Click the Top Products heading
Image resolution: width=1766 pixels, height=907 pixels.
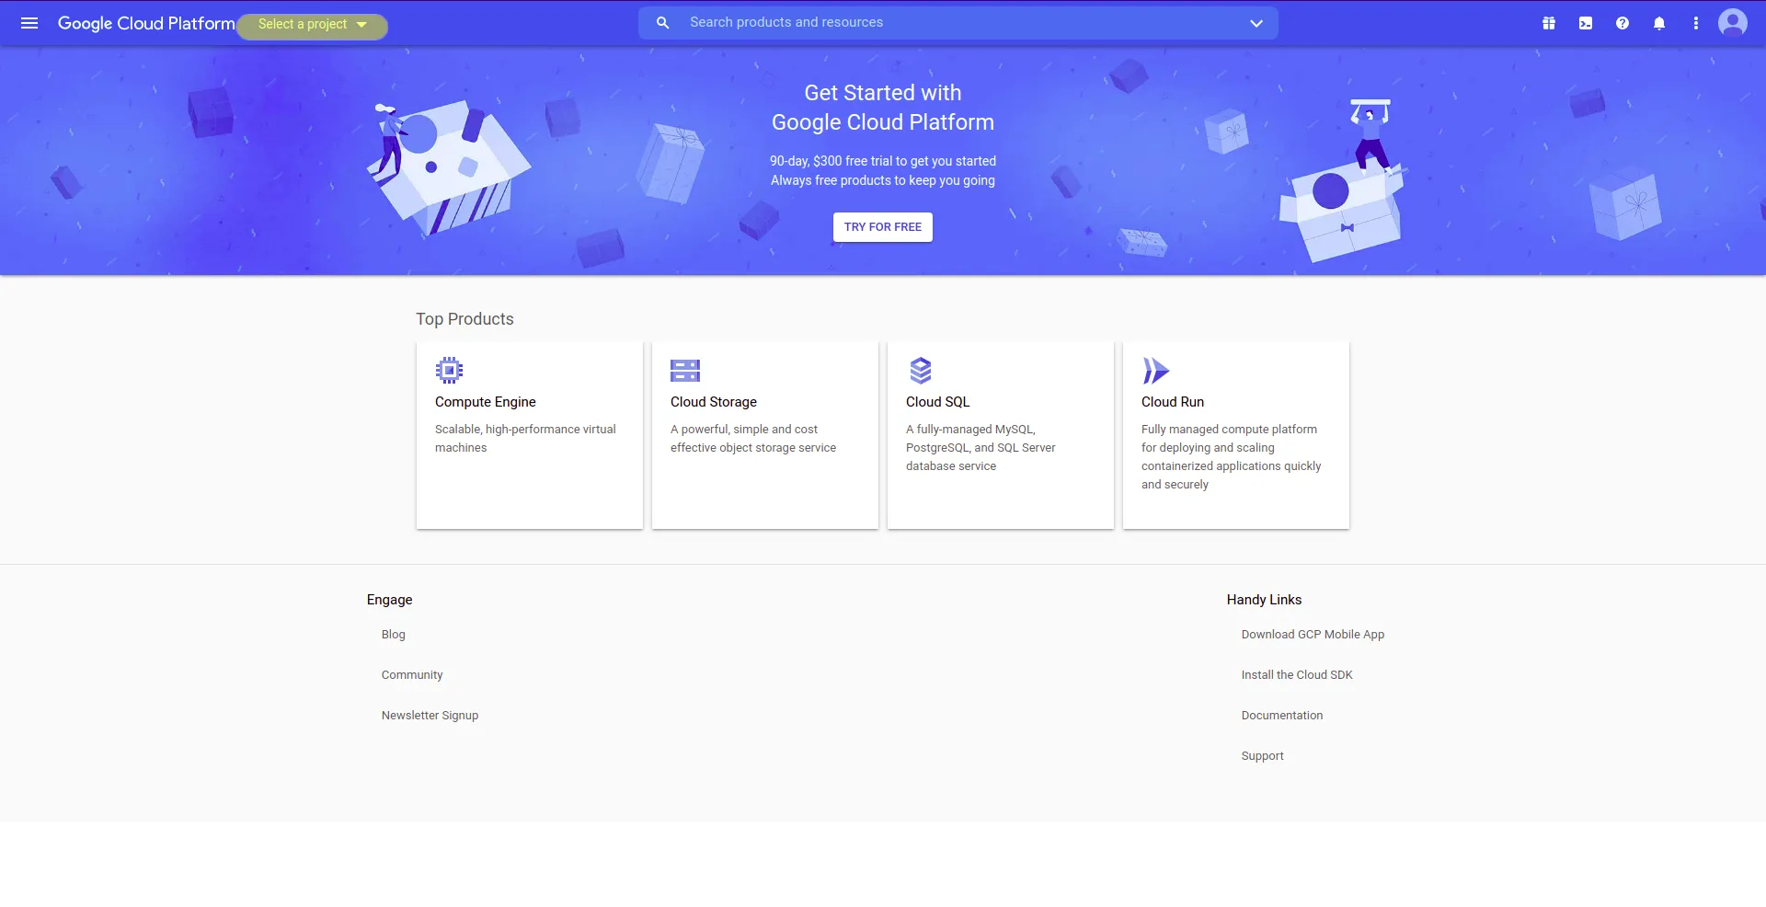point(464,319)
